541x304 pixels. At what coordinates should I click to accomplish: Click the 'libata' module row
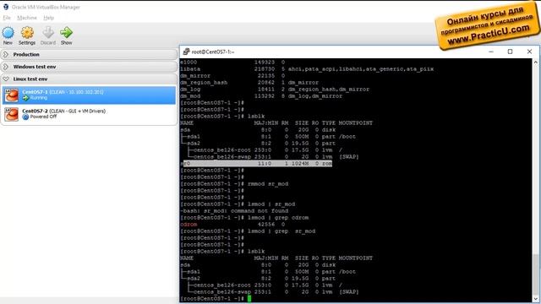[307, 69]
